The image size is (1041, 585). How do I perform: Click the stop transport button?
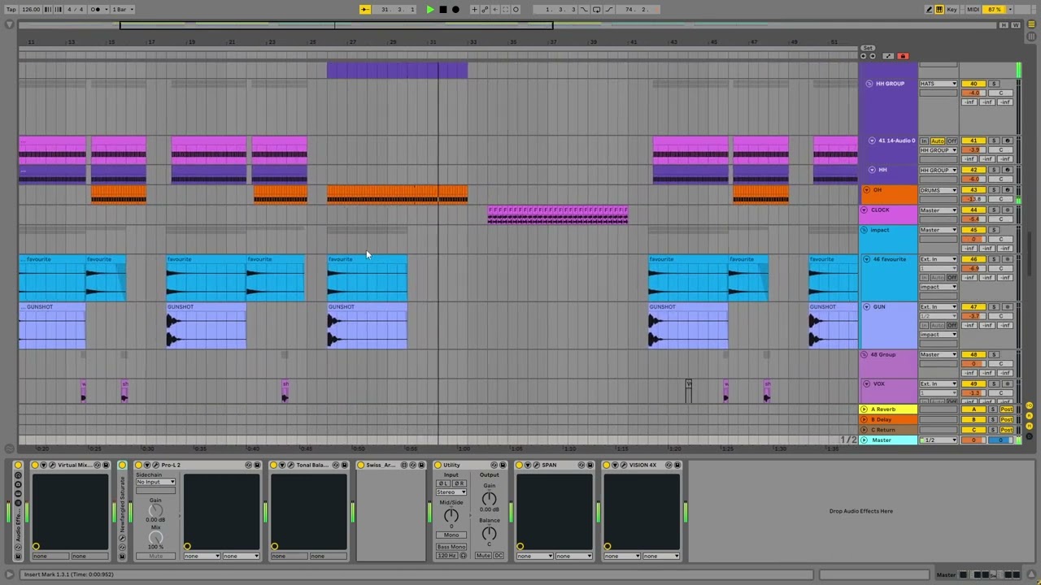click(442, 9)
